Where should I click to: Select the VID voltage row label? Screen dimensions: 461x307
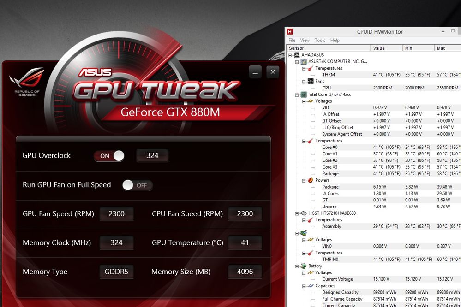(x=325, y=107)
